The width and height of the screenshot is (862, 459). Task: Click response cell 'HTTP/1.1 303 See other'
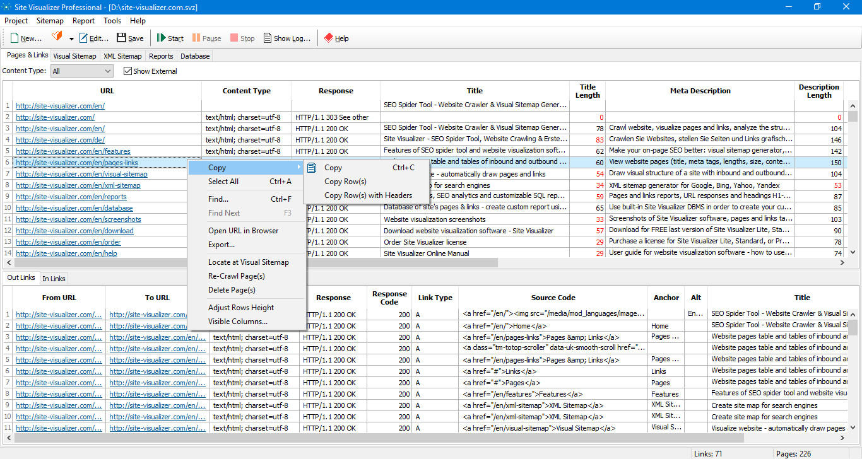[336, 117]
